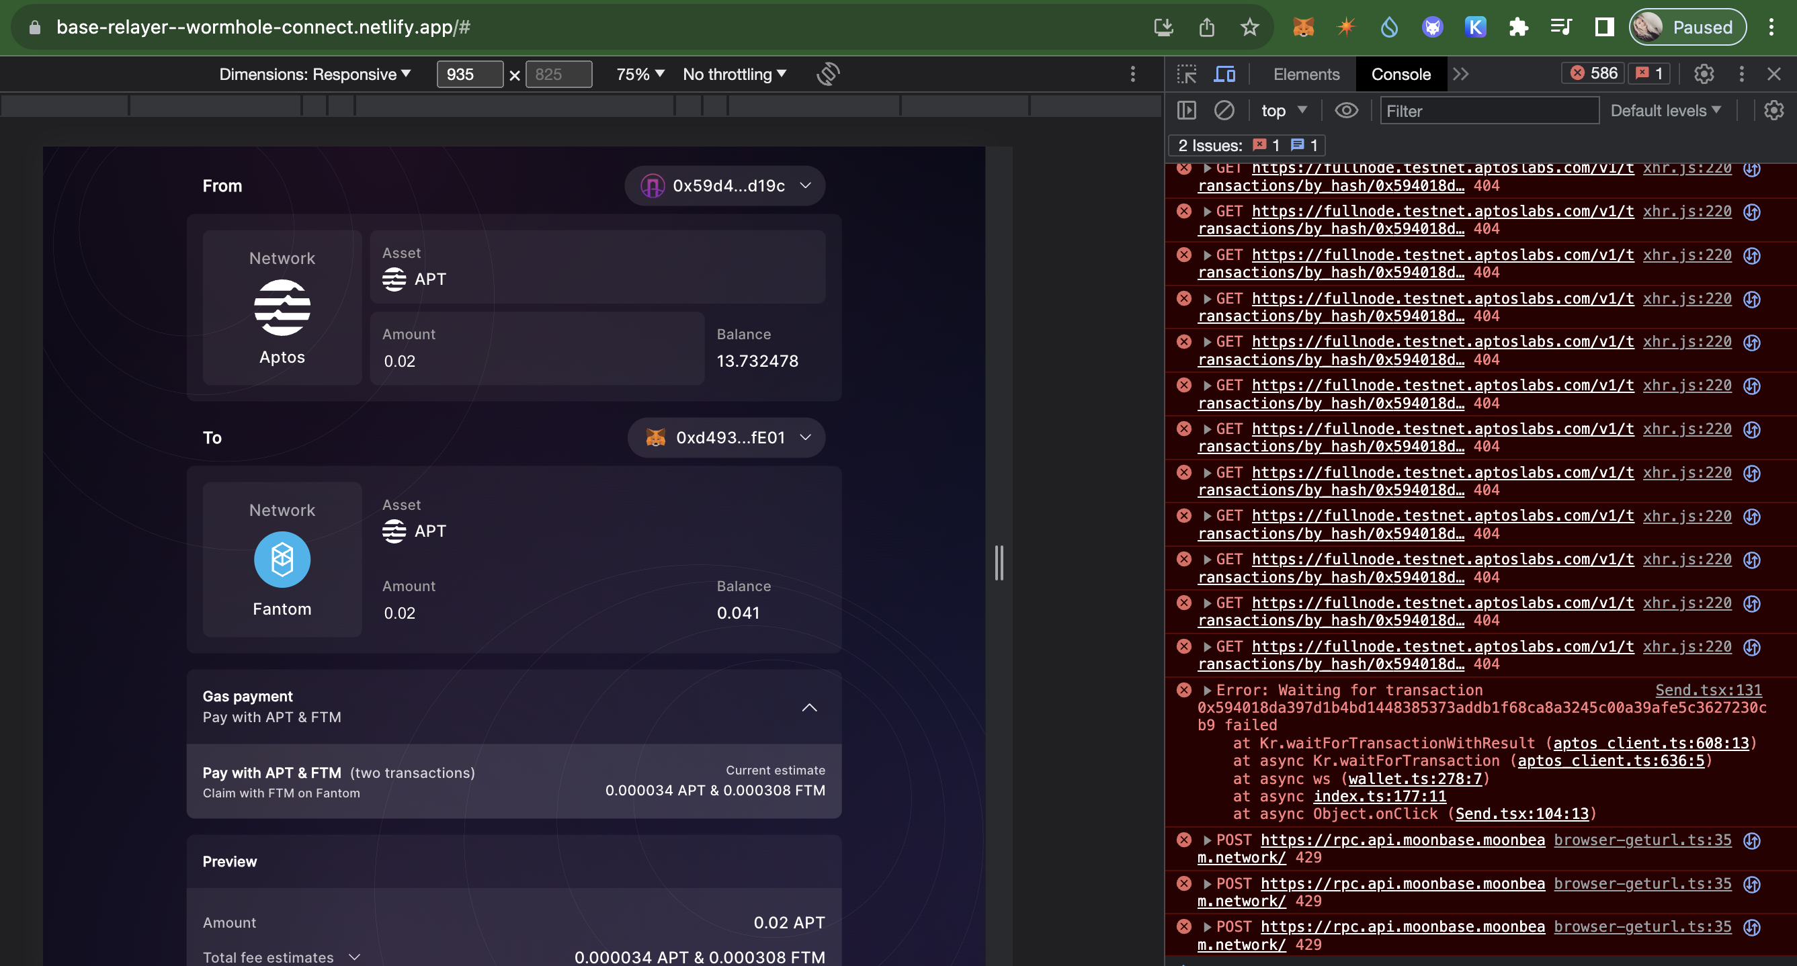Switch to the Console tab
This screenshot has width=1797, height=966.
(x=1401, y=73)
